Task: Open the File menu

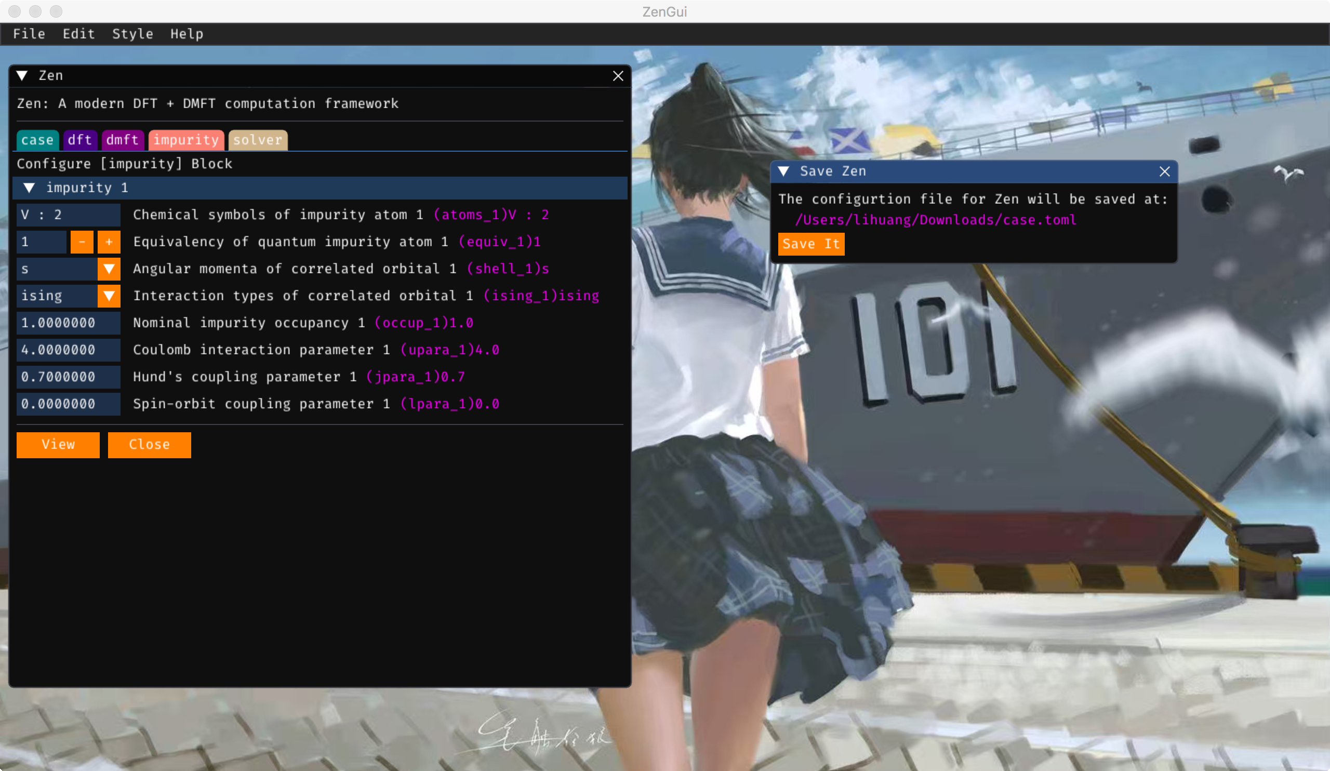Action: pyautogui.click(x=29, y=34)
